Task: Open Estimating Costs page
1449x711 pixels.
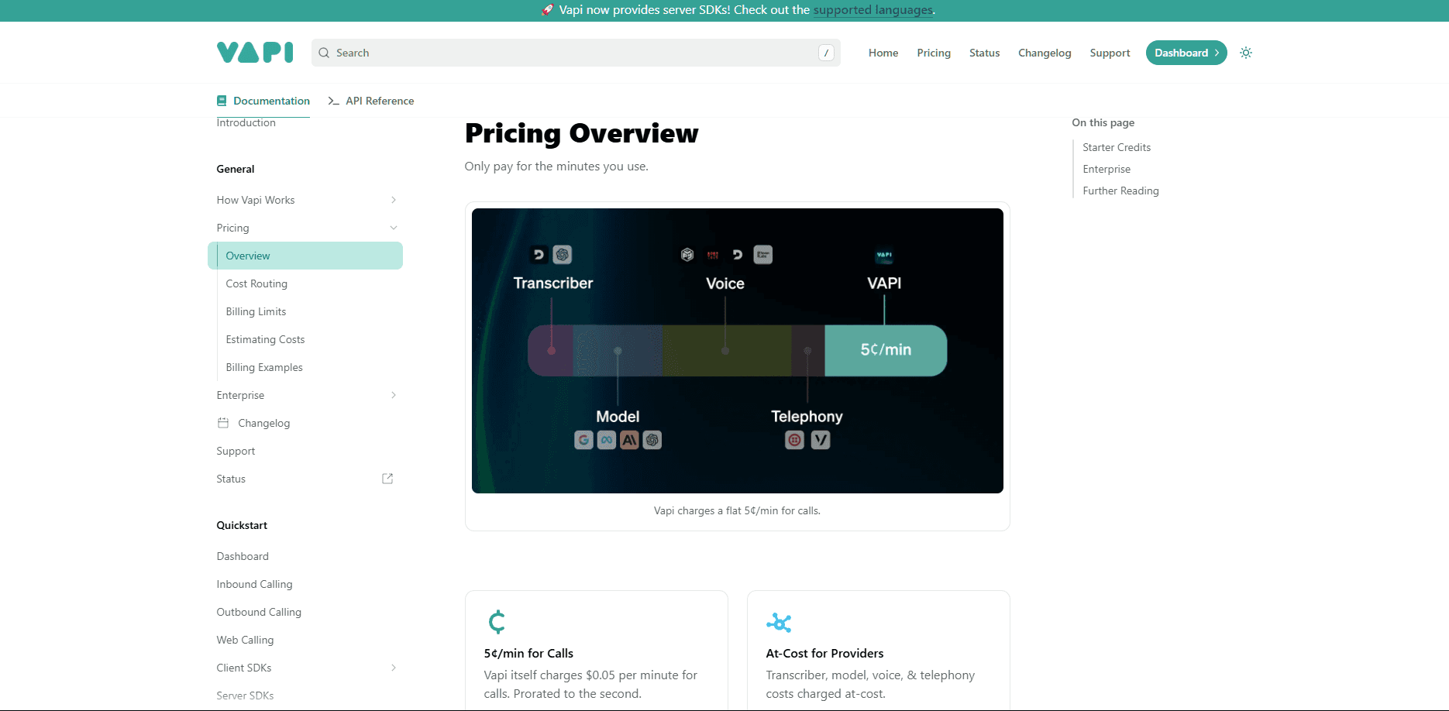Action: coord(265,339)
